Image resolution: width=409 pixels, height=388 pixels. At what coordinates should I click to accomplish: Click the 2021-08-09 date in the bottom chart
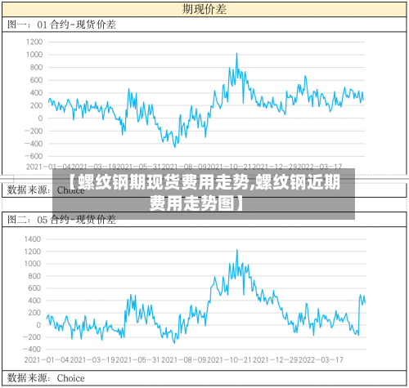click(184, 360)
